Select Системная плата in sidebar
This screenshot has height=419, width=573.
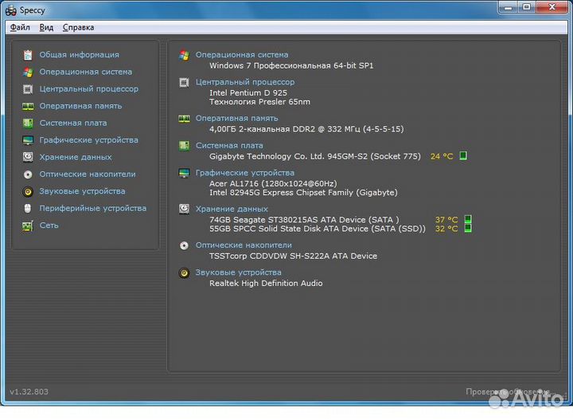coord(73,123)
